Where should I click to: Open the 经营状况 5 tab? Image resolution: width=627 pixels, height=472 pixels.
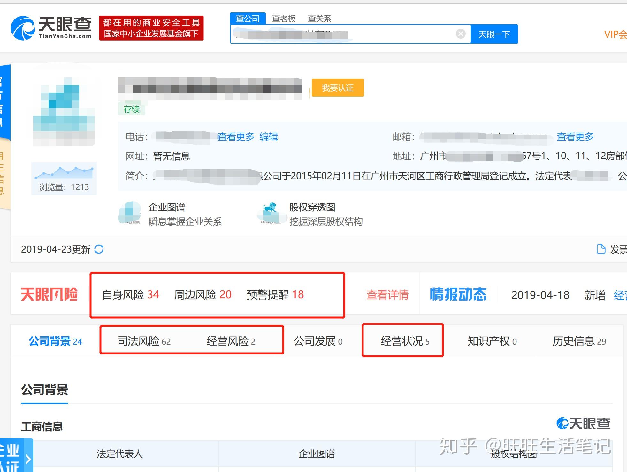pos(405,341)
